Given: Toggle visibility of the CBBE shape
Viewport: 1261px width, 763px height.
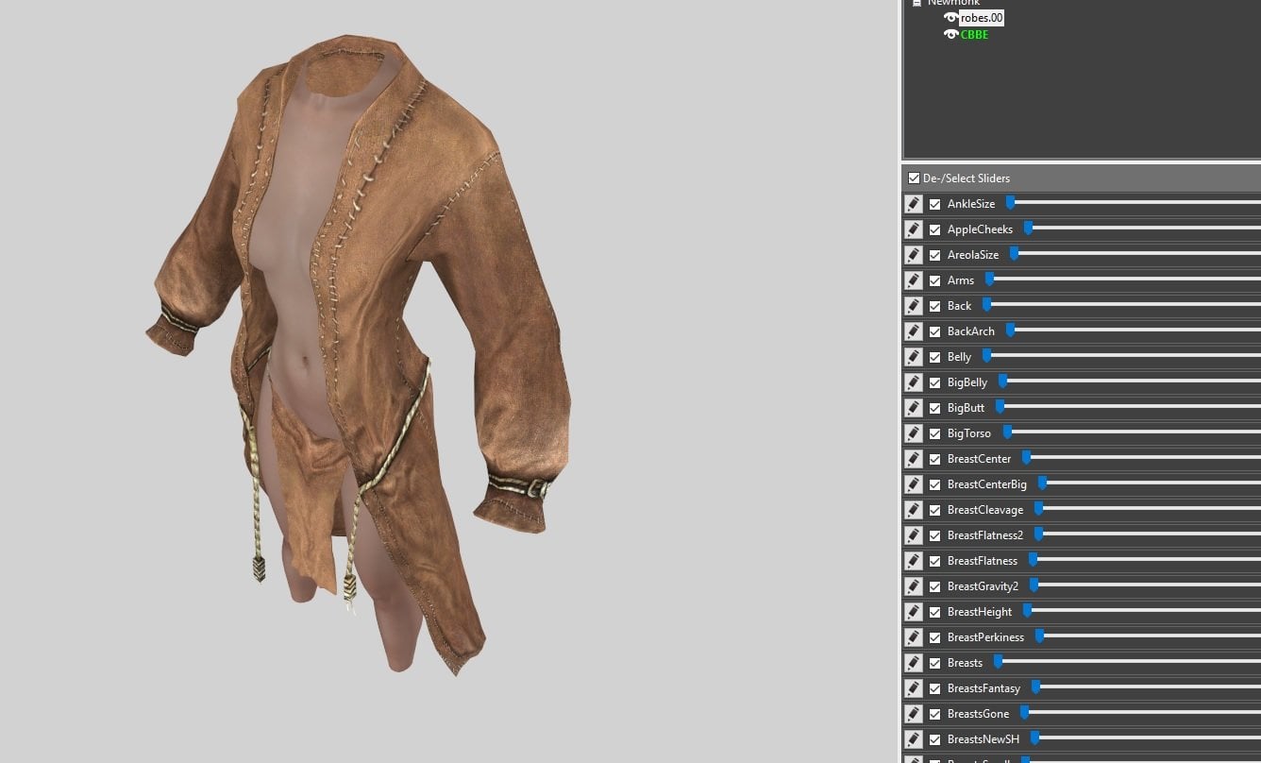Looking at the screenshot, I should [x=951, y=35].
